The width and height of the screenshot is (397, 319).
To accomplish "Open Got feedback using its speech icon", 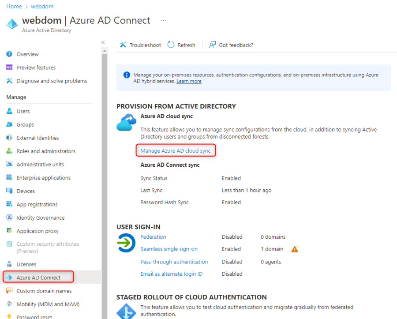I will coord(212,45).
